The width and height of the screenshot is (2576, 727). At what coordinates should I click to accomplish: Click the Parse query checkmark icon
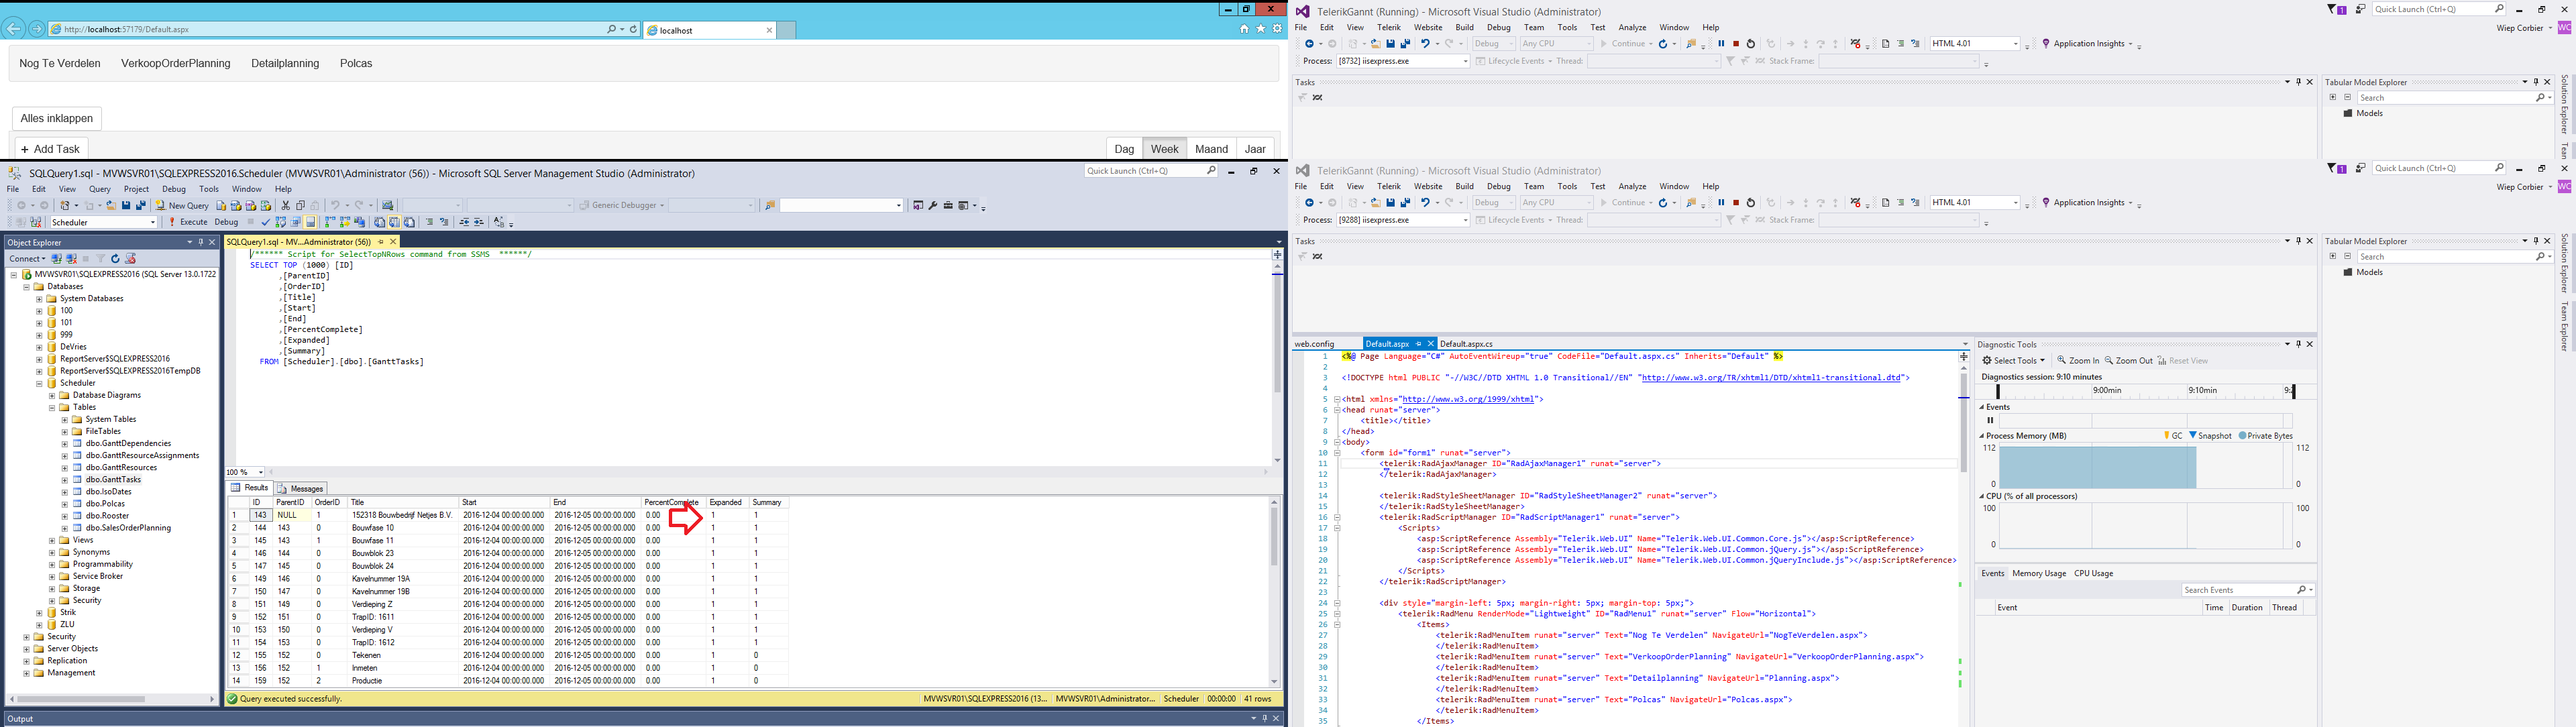[266, 222]
